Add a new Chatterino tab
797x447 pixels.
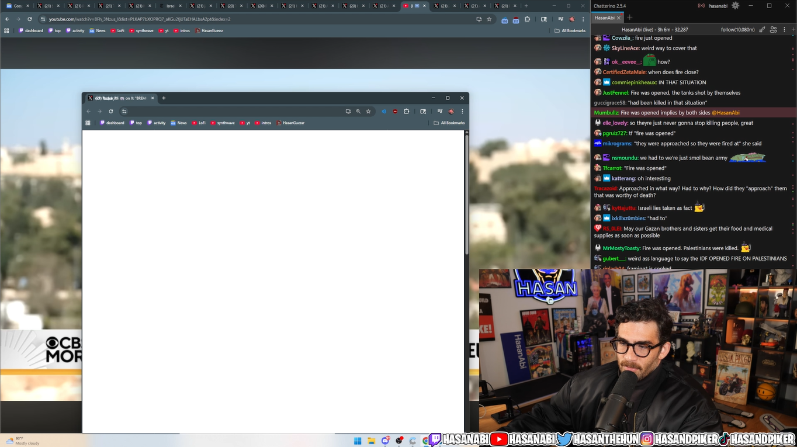pyautogui.click(x=630, y=18)
